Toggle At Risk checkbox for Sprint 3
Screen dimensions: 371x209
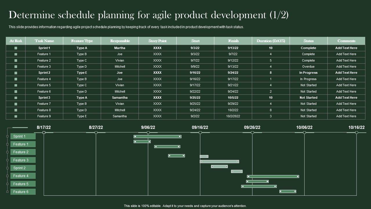16,98
